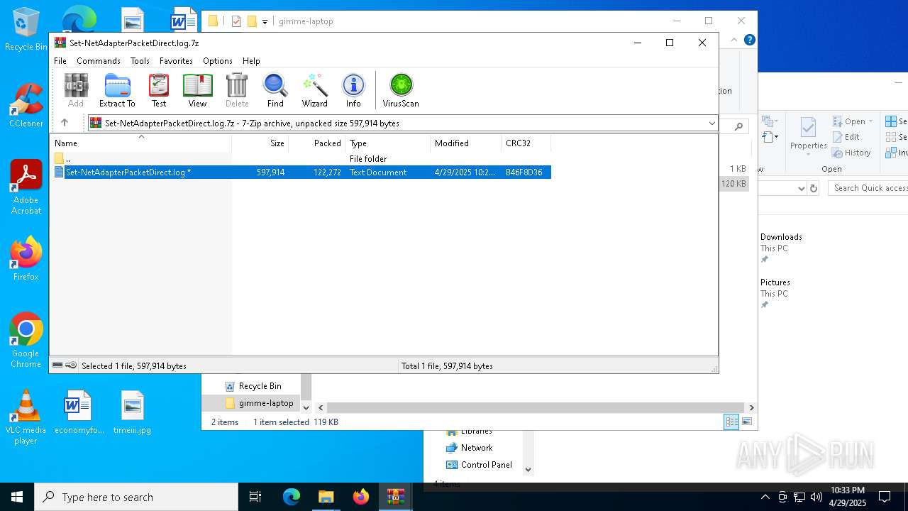This screenshot has height=511, width=908.
Task: Open the Help menu
Action: 251,61
